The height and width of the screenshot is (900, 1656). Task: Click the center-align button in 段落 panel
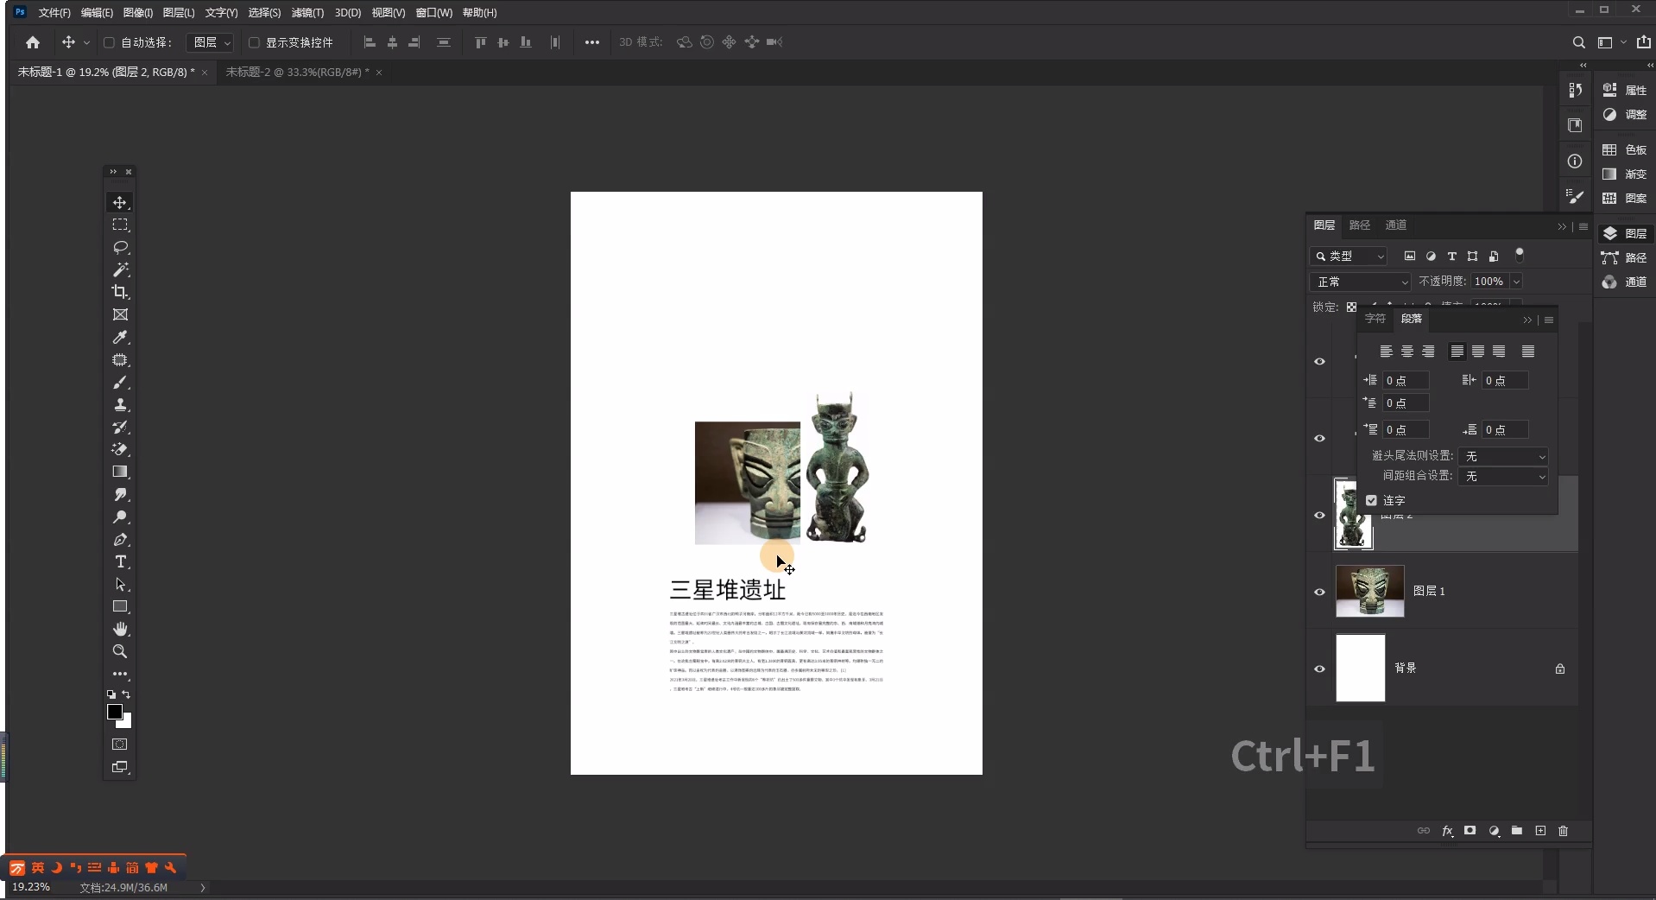1407,352
